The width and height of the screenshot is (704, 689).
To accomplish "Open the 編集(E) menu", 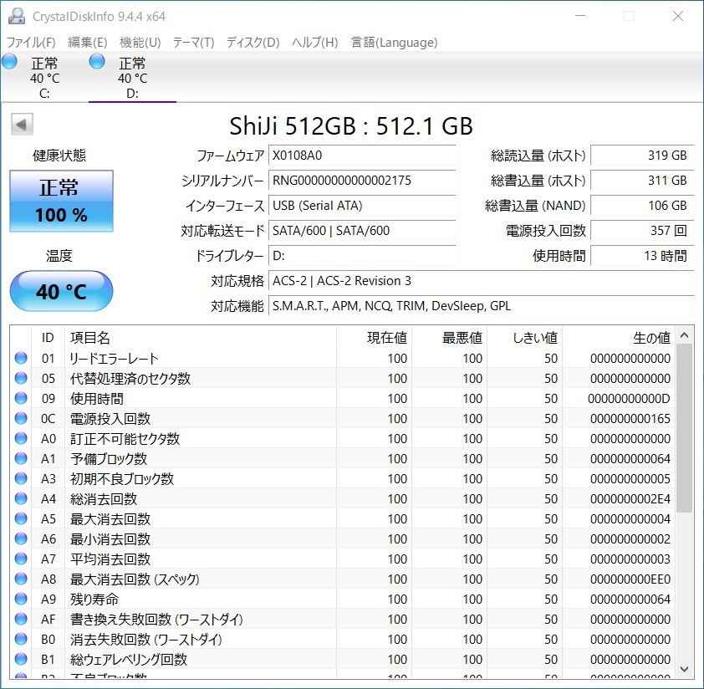I will (x=88, y=42).
